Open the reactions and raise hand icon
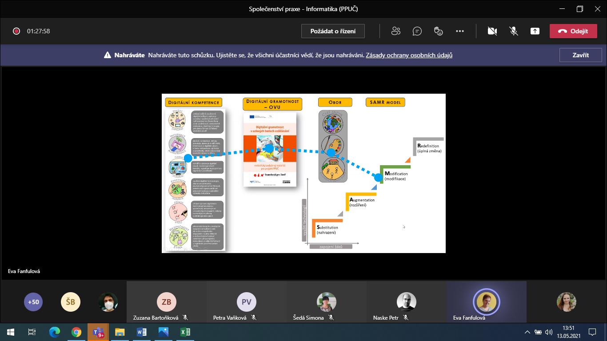Image resolution: width=607 pixels, height=341 pixels. click(x=439, y=31)
